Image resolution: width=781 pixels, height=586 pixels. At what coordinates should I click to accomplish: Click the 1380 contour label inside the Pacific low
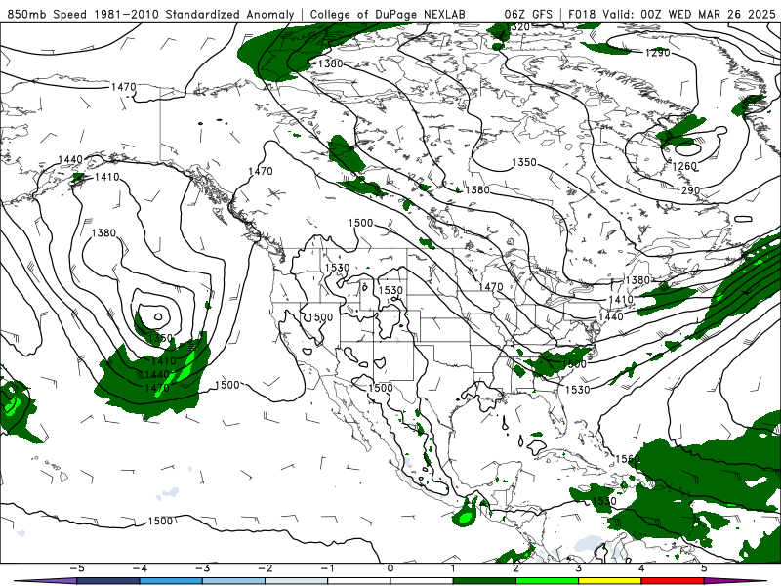103,232
